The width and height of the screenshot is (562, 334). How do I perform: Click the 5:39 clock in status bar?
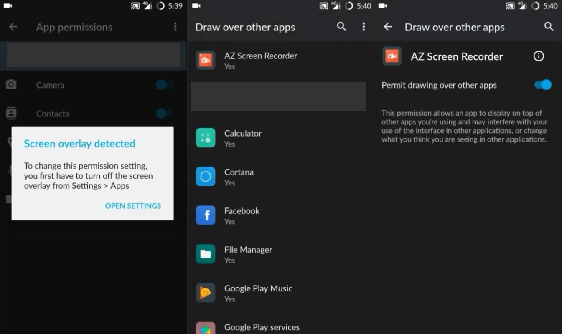click(175, 6)
